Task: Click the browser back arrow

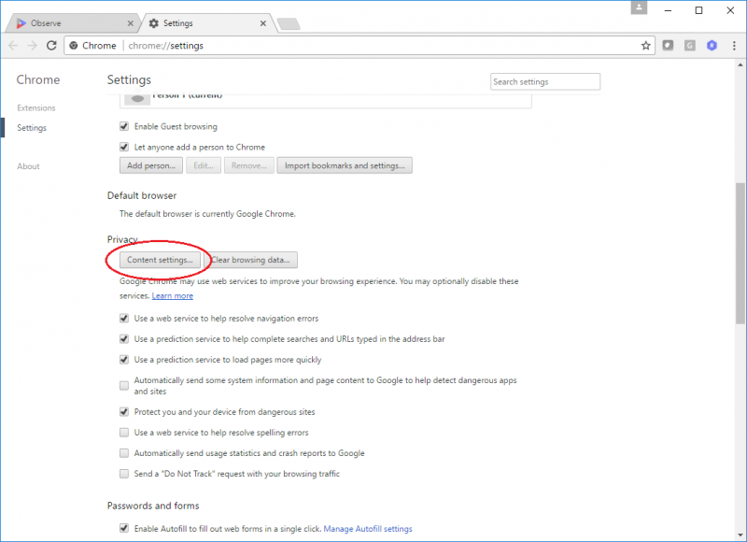Action: [x=13, y=46]
